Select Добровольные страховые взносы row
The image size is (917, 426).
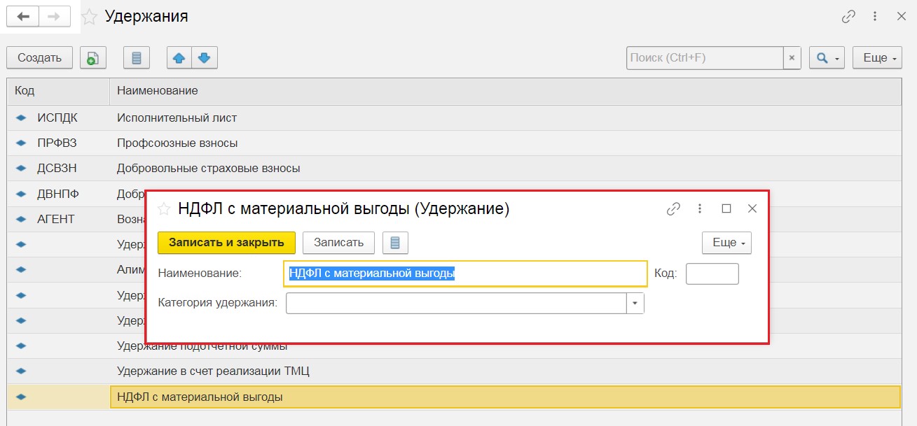click(x=454, y=168)
